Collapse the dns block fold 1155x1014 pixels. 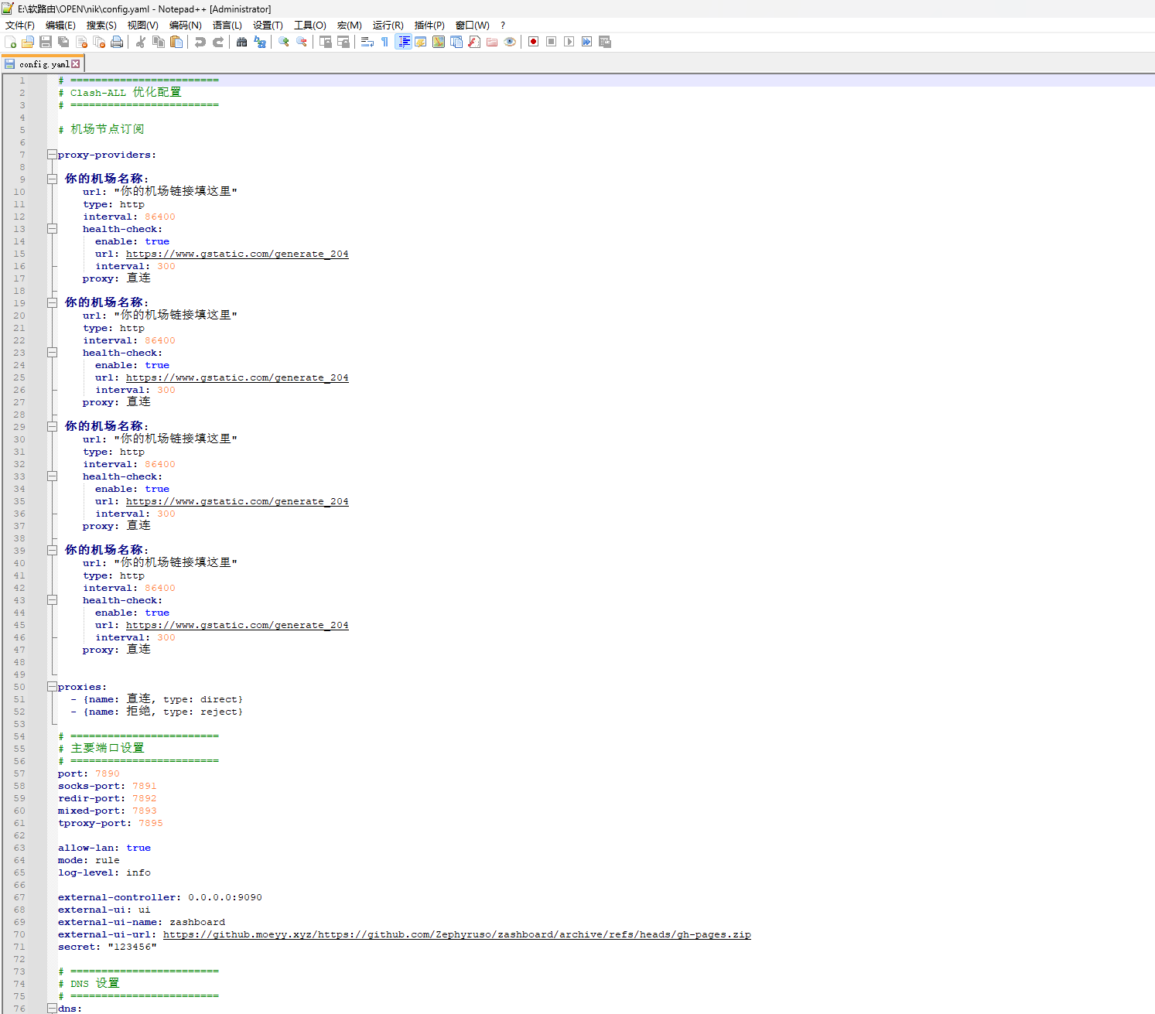point(52,1009)
